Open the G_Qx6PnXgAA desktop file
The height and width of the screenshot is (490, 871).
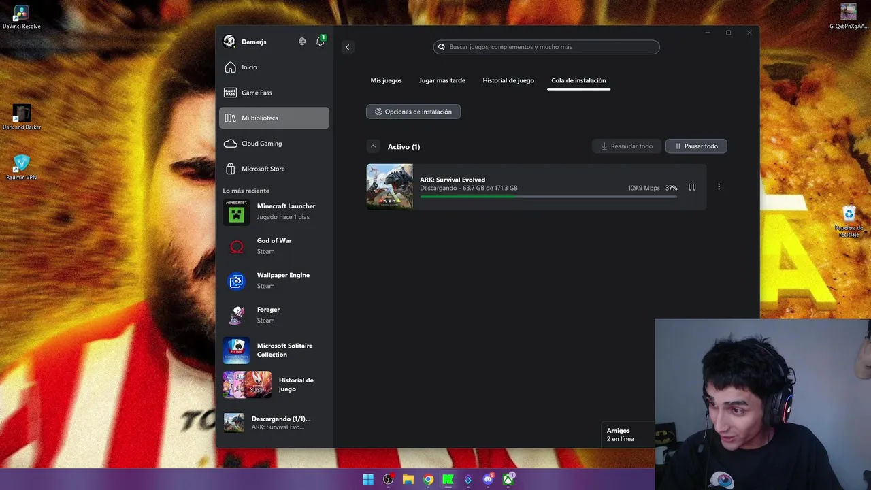click(x=849, y=17)
